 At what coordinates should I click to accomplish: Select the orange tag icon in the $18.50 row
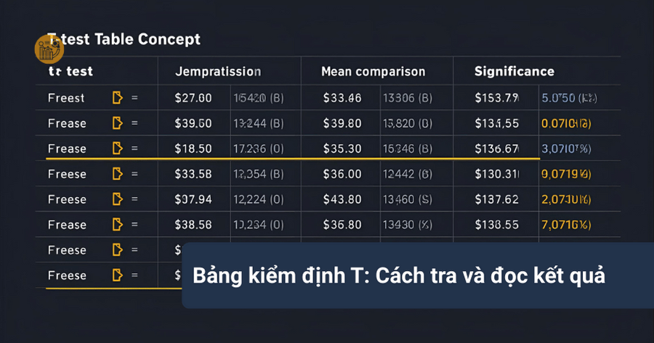(x=116, y=148)
